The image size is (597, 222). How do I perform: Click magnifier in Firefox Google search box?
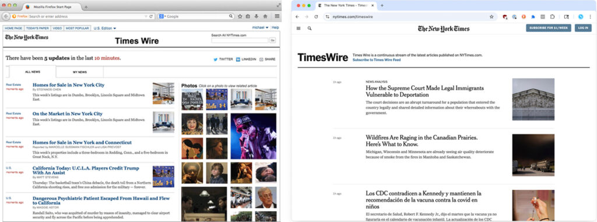pyautogui.click(x=231, y=16)
